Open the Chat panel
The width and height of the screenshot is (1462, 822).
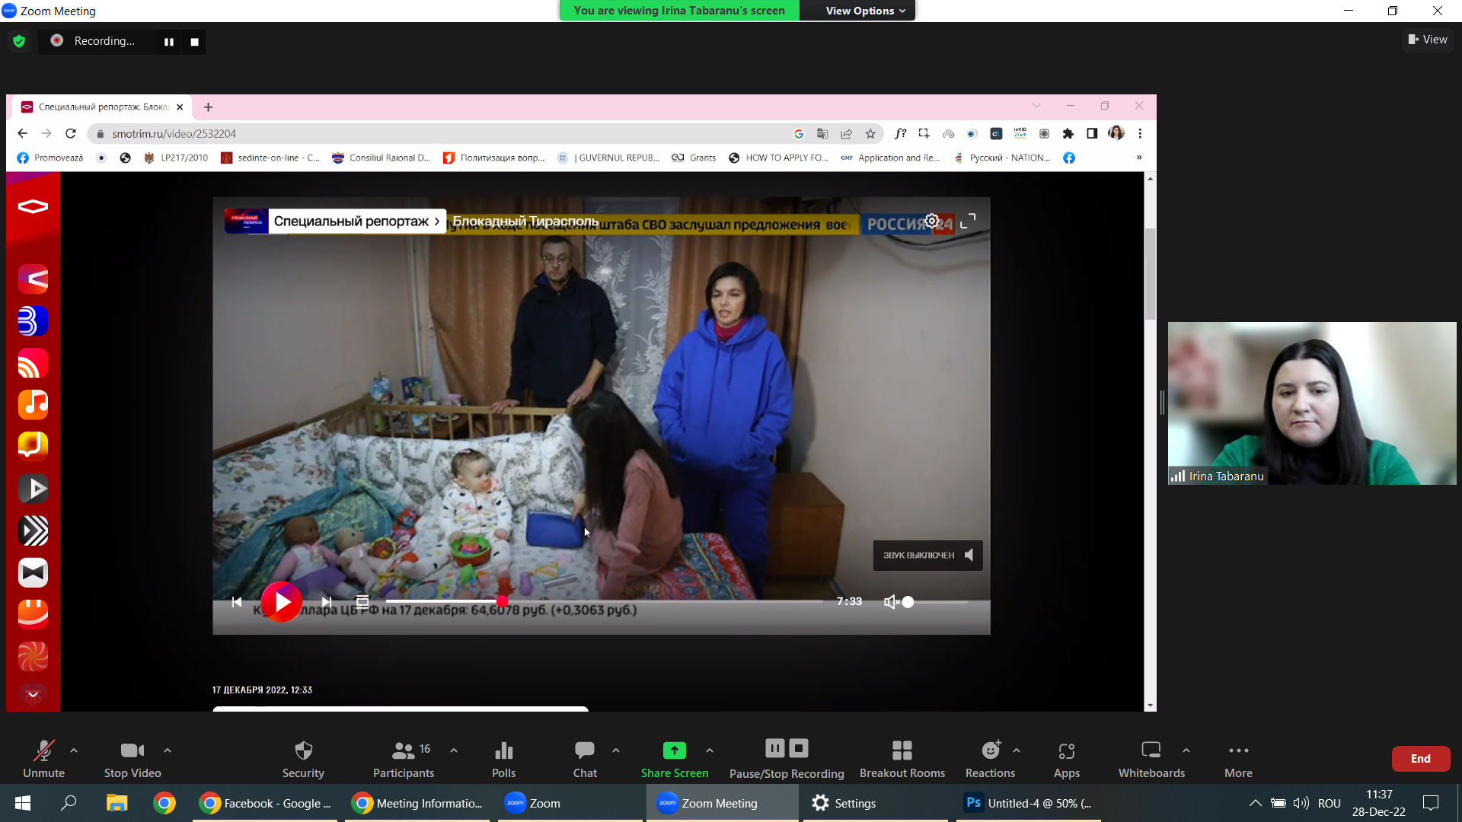pos(585,758)
